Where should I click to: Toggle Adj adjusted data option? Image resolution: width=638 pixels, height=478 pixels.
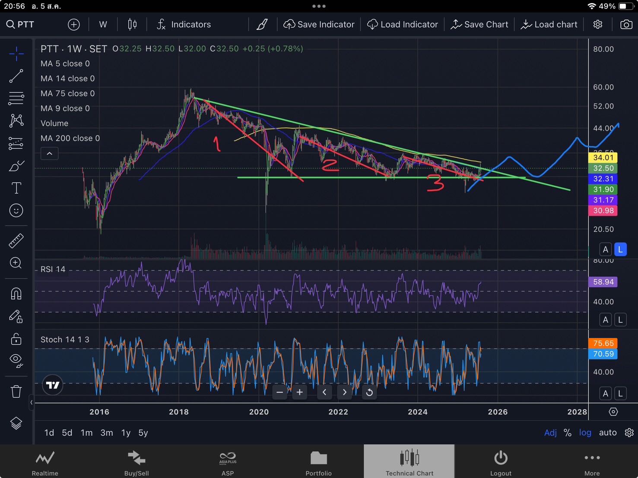pos(550,433)
